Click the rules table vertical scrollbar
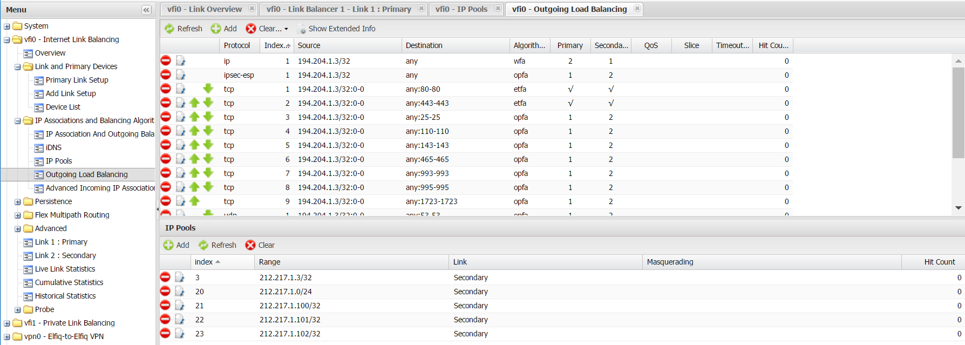Screen dimensions: 965x345 tap(959, 134)
